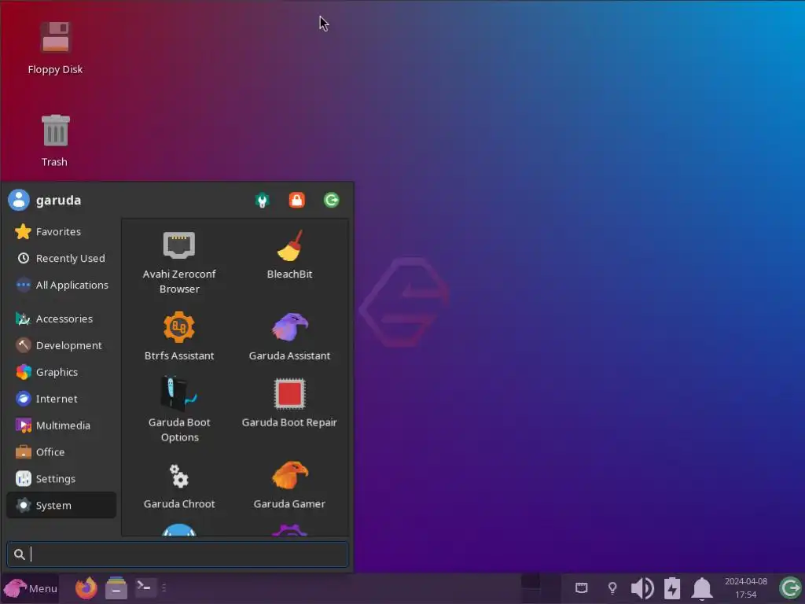
Task: Click the garuda username text
Action: pos(58,201)
